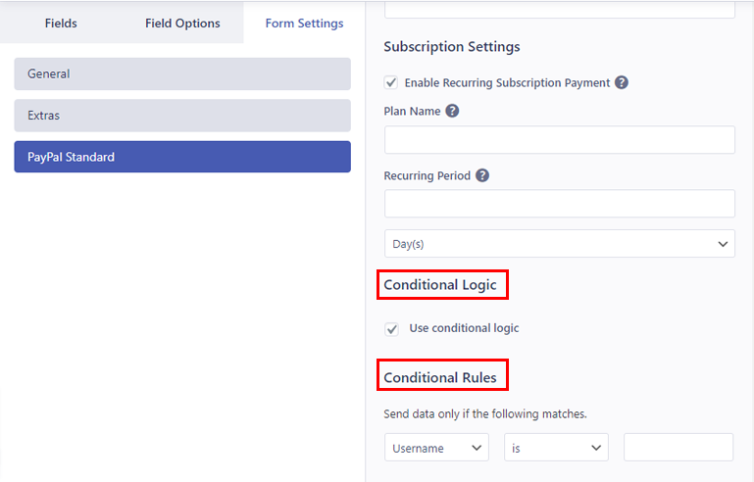Select the Form Settings tab
754x482 pixels.
[304, 24]
